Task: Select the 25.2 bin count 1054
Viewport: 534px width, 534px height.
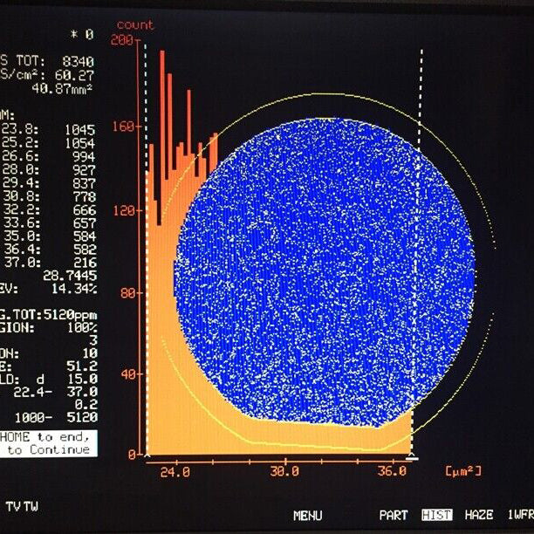Action: pos(80,143)
